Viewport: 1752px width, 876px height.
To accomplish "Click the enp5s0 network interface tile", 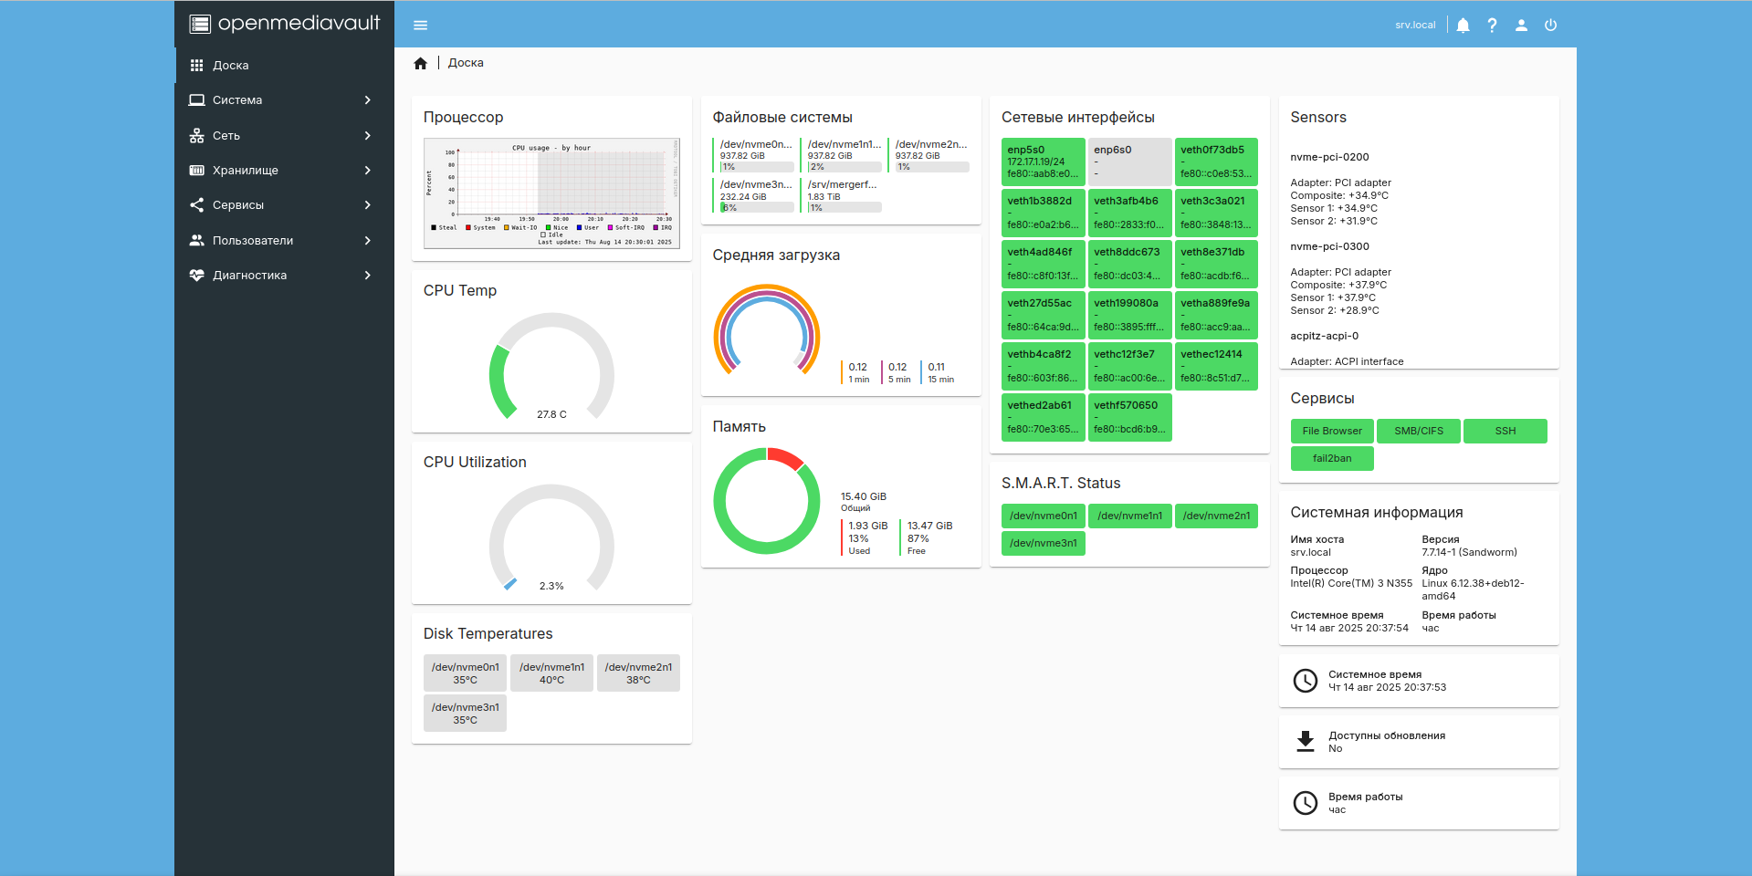I will (x=1043, y=162).
